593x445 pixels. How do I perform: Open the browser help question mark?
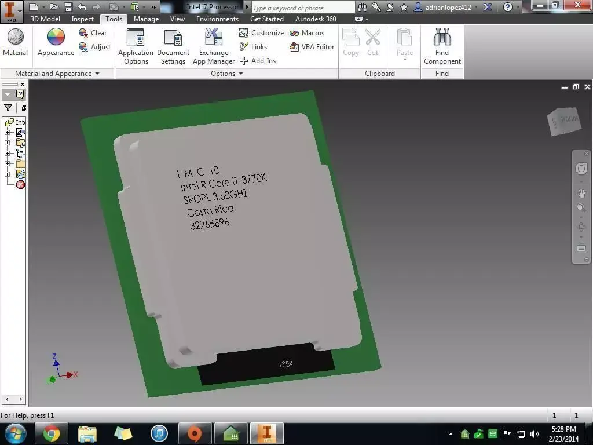(20, 94)
